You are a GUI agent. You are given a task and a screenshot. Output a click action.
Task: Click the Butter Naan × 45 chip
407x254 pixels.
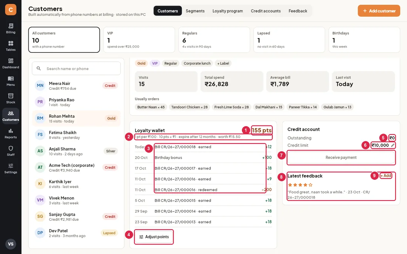(151, 107)
